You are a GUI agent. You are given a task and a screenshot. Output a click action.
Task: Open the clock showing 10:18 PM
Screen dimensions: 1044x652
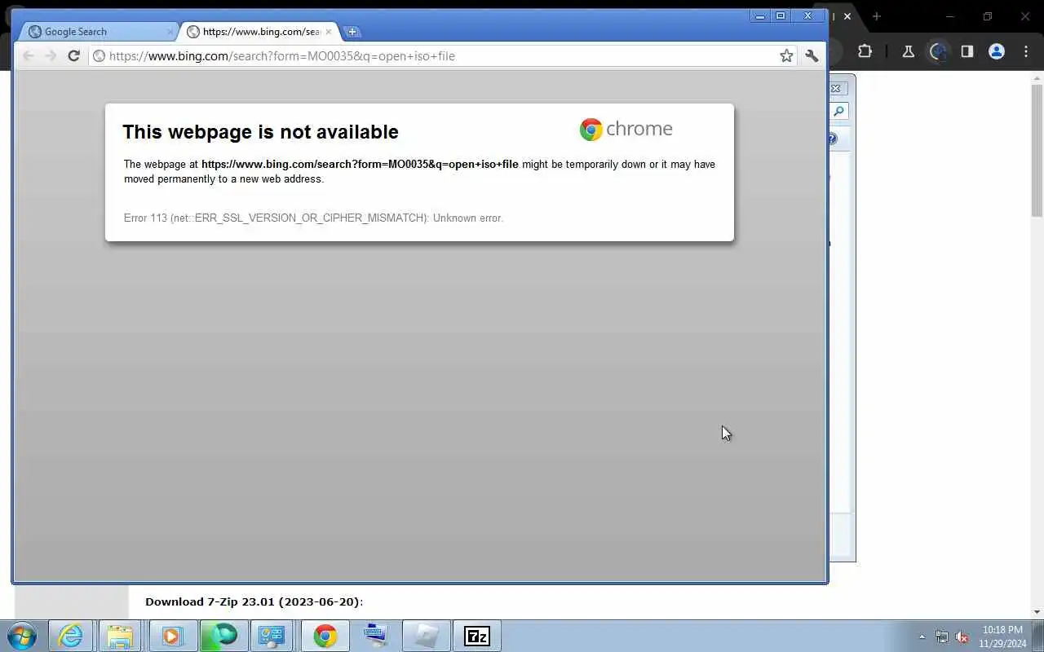[x=1002, y=637]
